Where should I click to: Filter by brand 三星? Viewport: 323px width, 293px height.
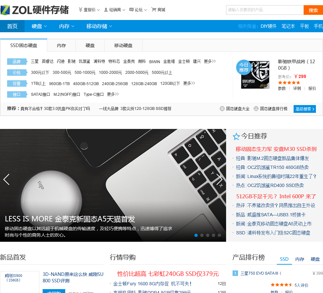click(x=35, y=61)
